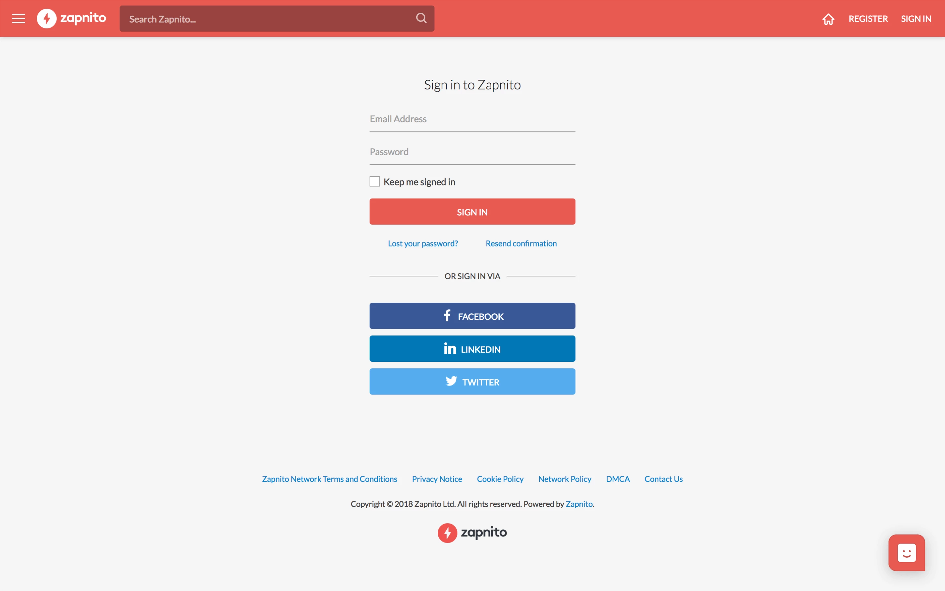Click Zapnito link in copyright line

[579, 504]
